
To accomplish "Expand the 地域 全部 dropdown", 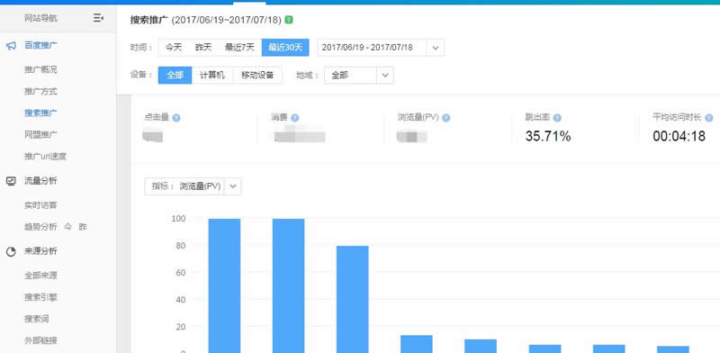I will [x=385, y=76].
